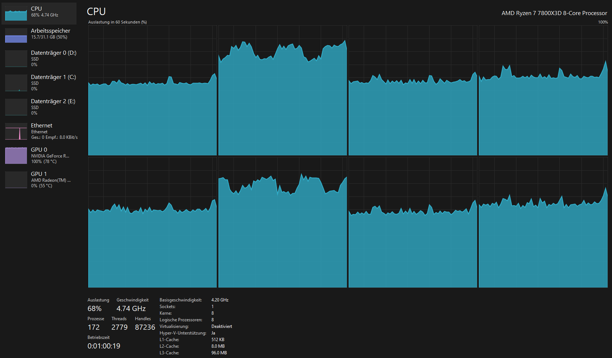Click the Auslastung 68% value

[x=94, y=308]
